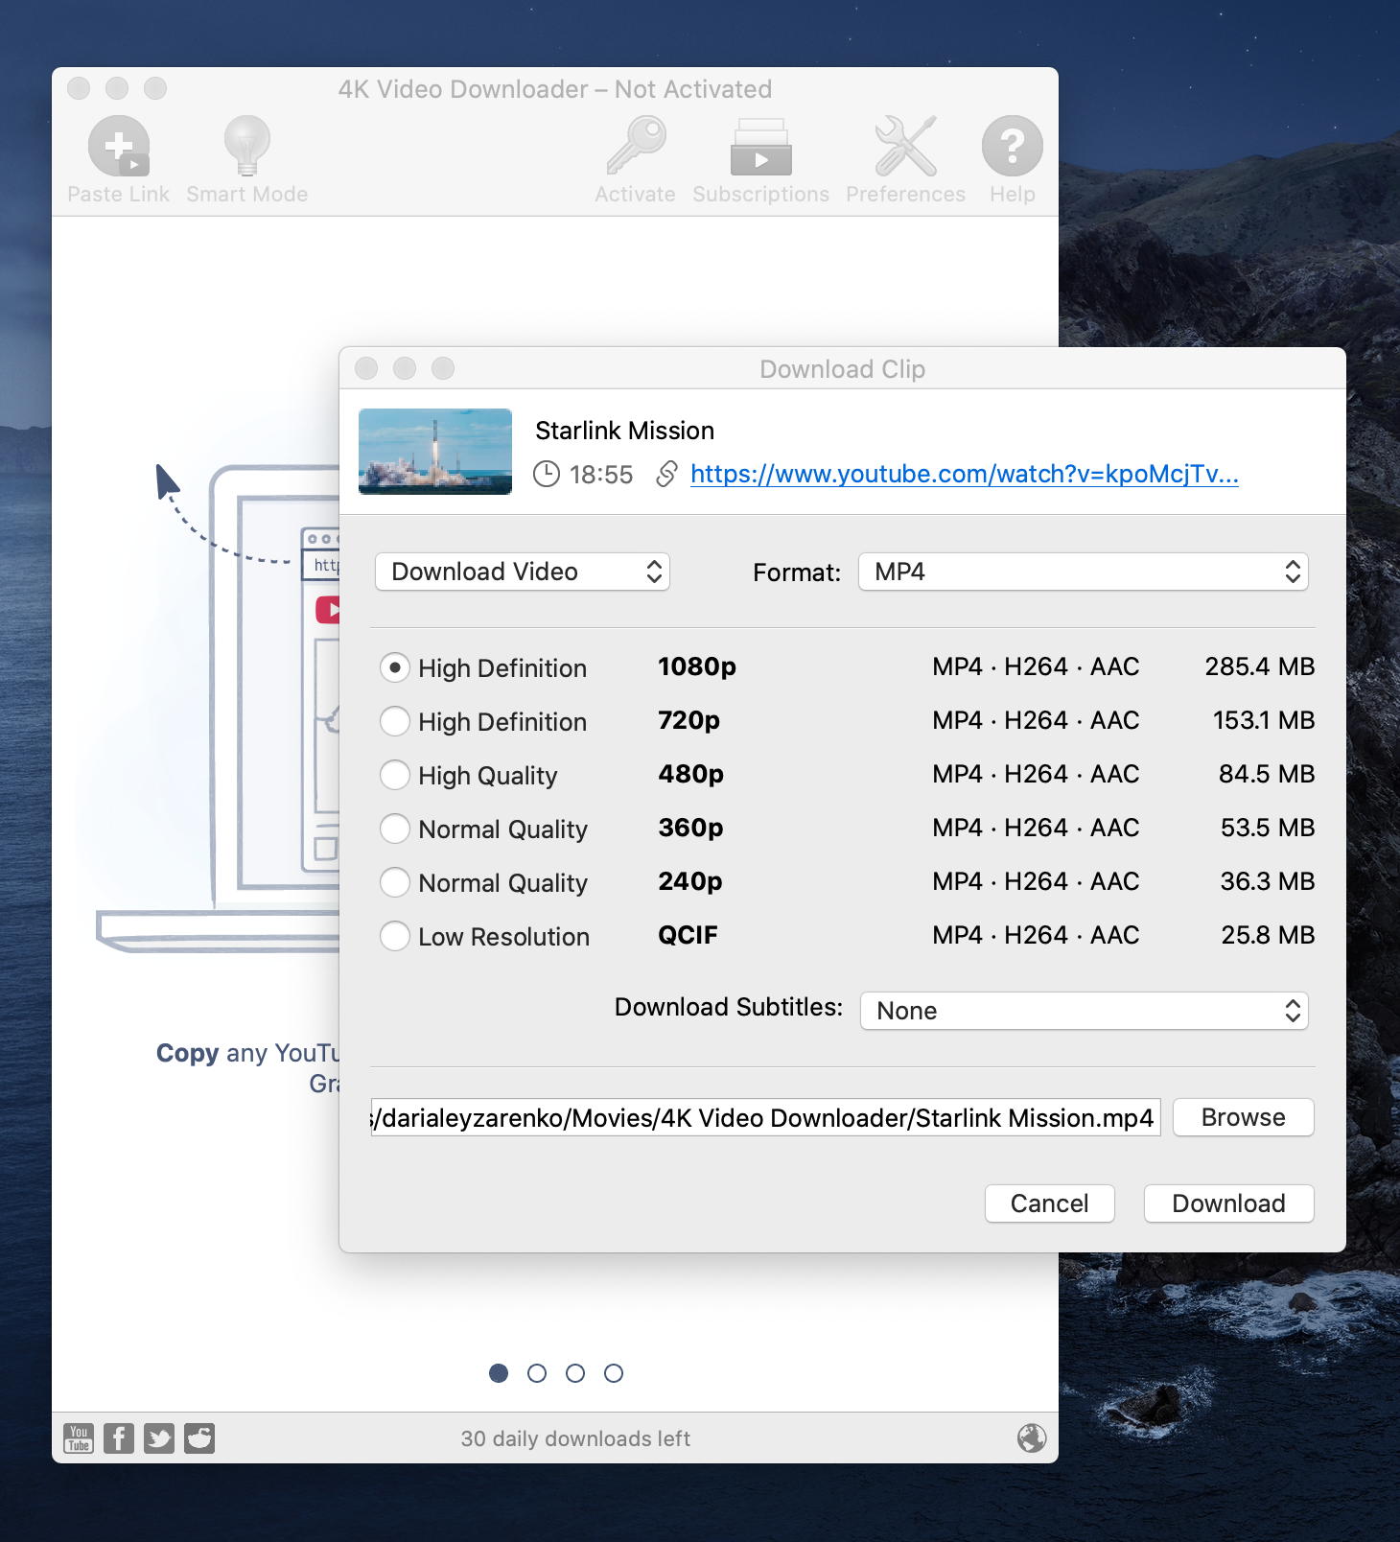1400x1542 pixels.
Task: Select High Quality 480p option
Action: pos(395,775)
